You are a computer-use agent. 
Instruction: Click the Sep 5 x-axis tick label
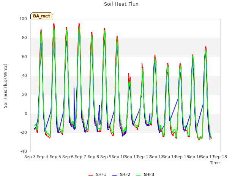point(55,157)
